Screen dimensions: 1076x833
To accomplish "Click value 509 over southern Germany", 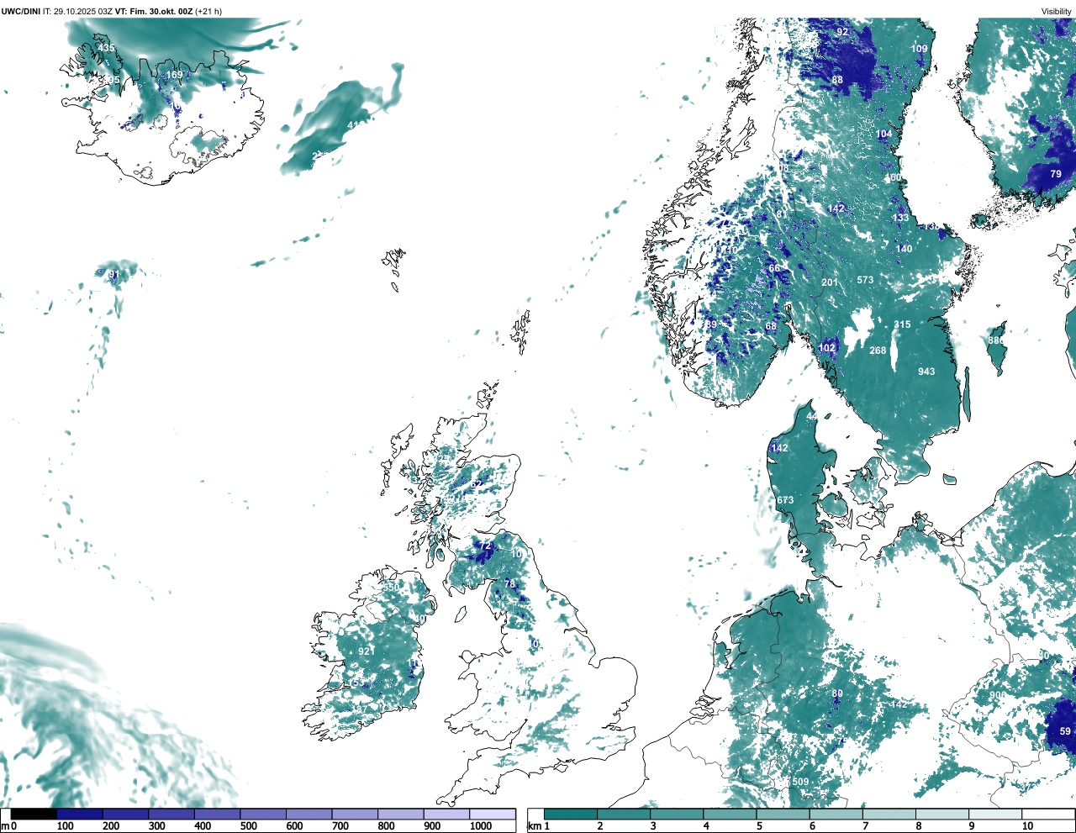I will (x=800, y=782).
